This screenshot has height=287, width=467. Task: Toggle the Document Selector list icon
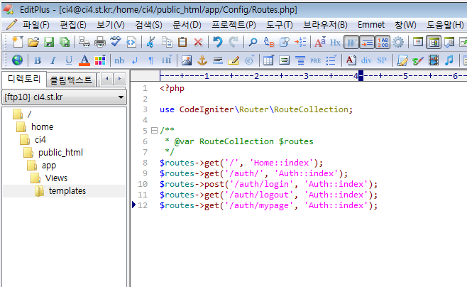[418, 42]
